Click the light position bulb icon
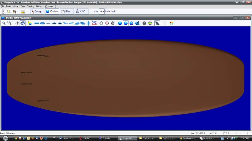This screenshot has height=141, width=252. pos(30,23)
